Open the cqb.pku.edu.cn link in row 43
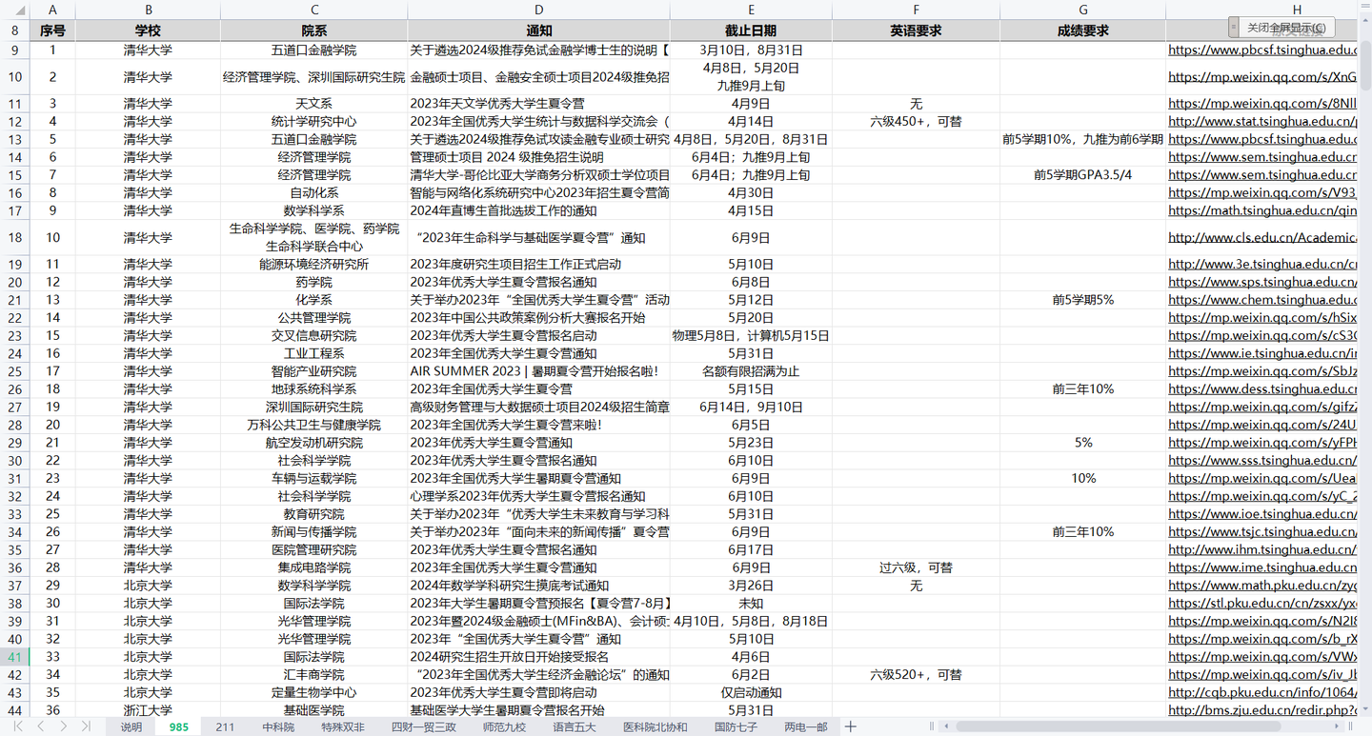Screen dimensions: 1372x736 point(1262,692)
